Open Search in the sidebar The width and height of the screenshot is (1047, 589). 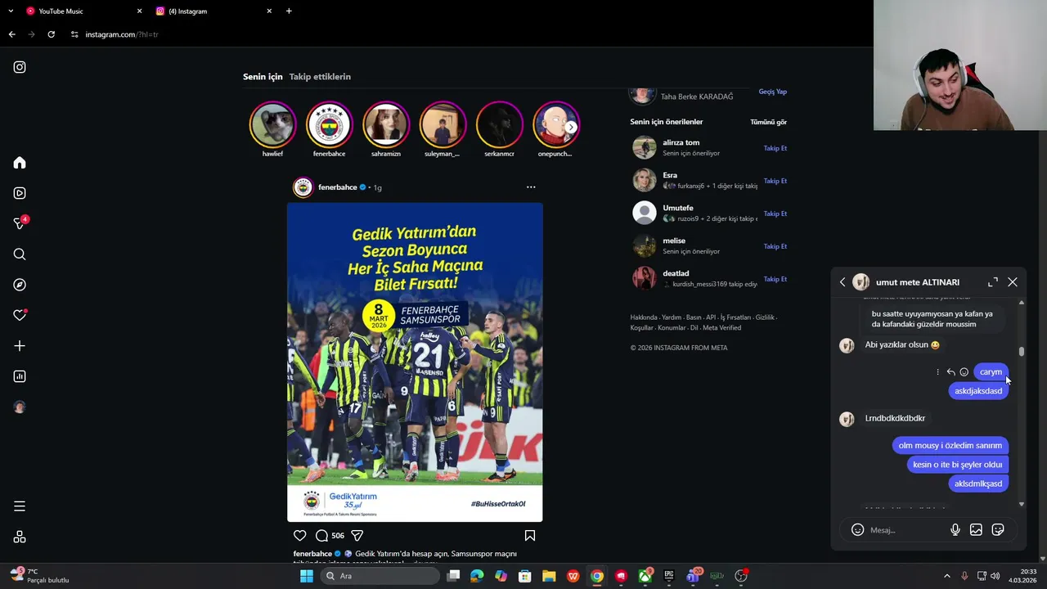coord(20,254)
